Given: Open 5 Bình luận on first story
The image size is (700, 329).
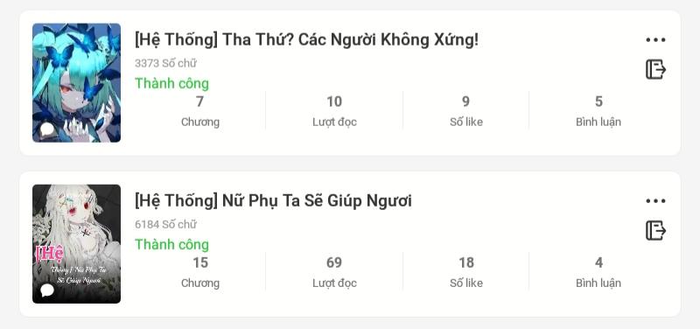Looking at the screenshot, I should pos(598,111).
